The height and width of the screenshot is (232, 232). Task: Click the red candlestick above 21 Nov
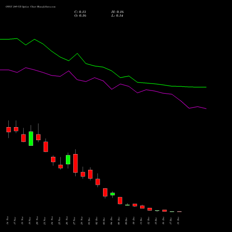click(x=46, y=147)
